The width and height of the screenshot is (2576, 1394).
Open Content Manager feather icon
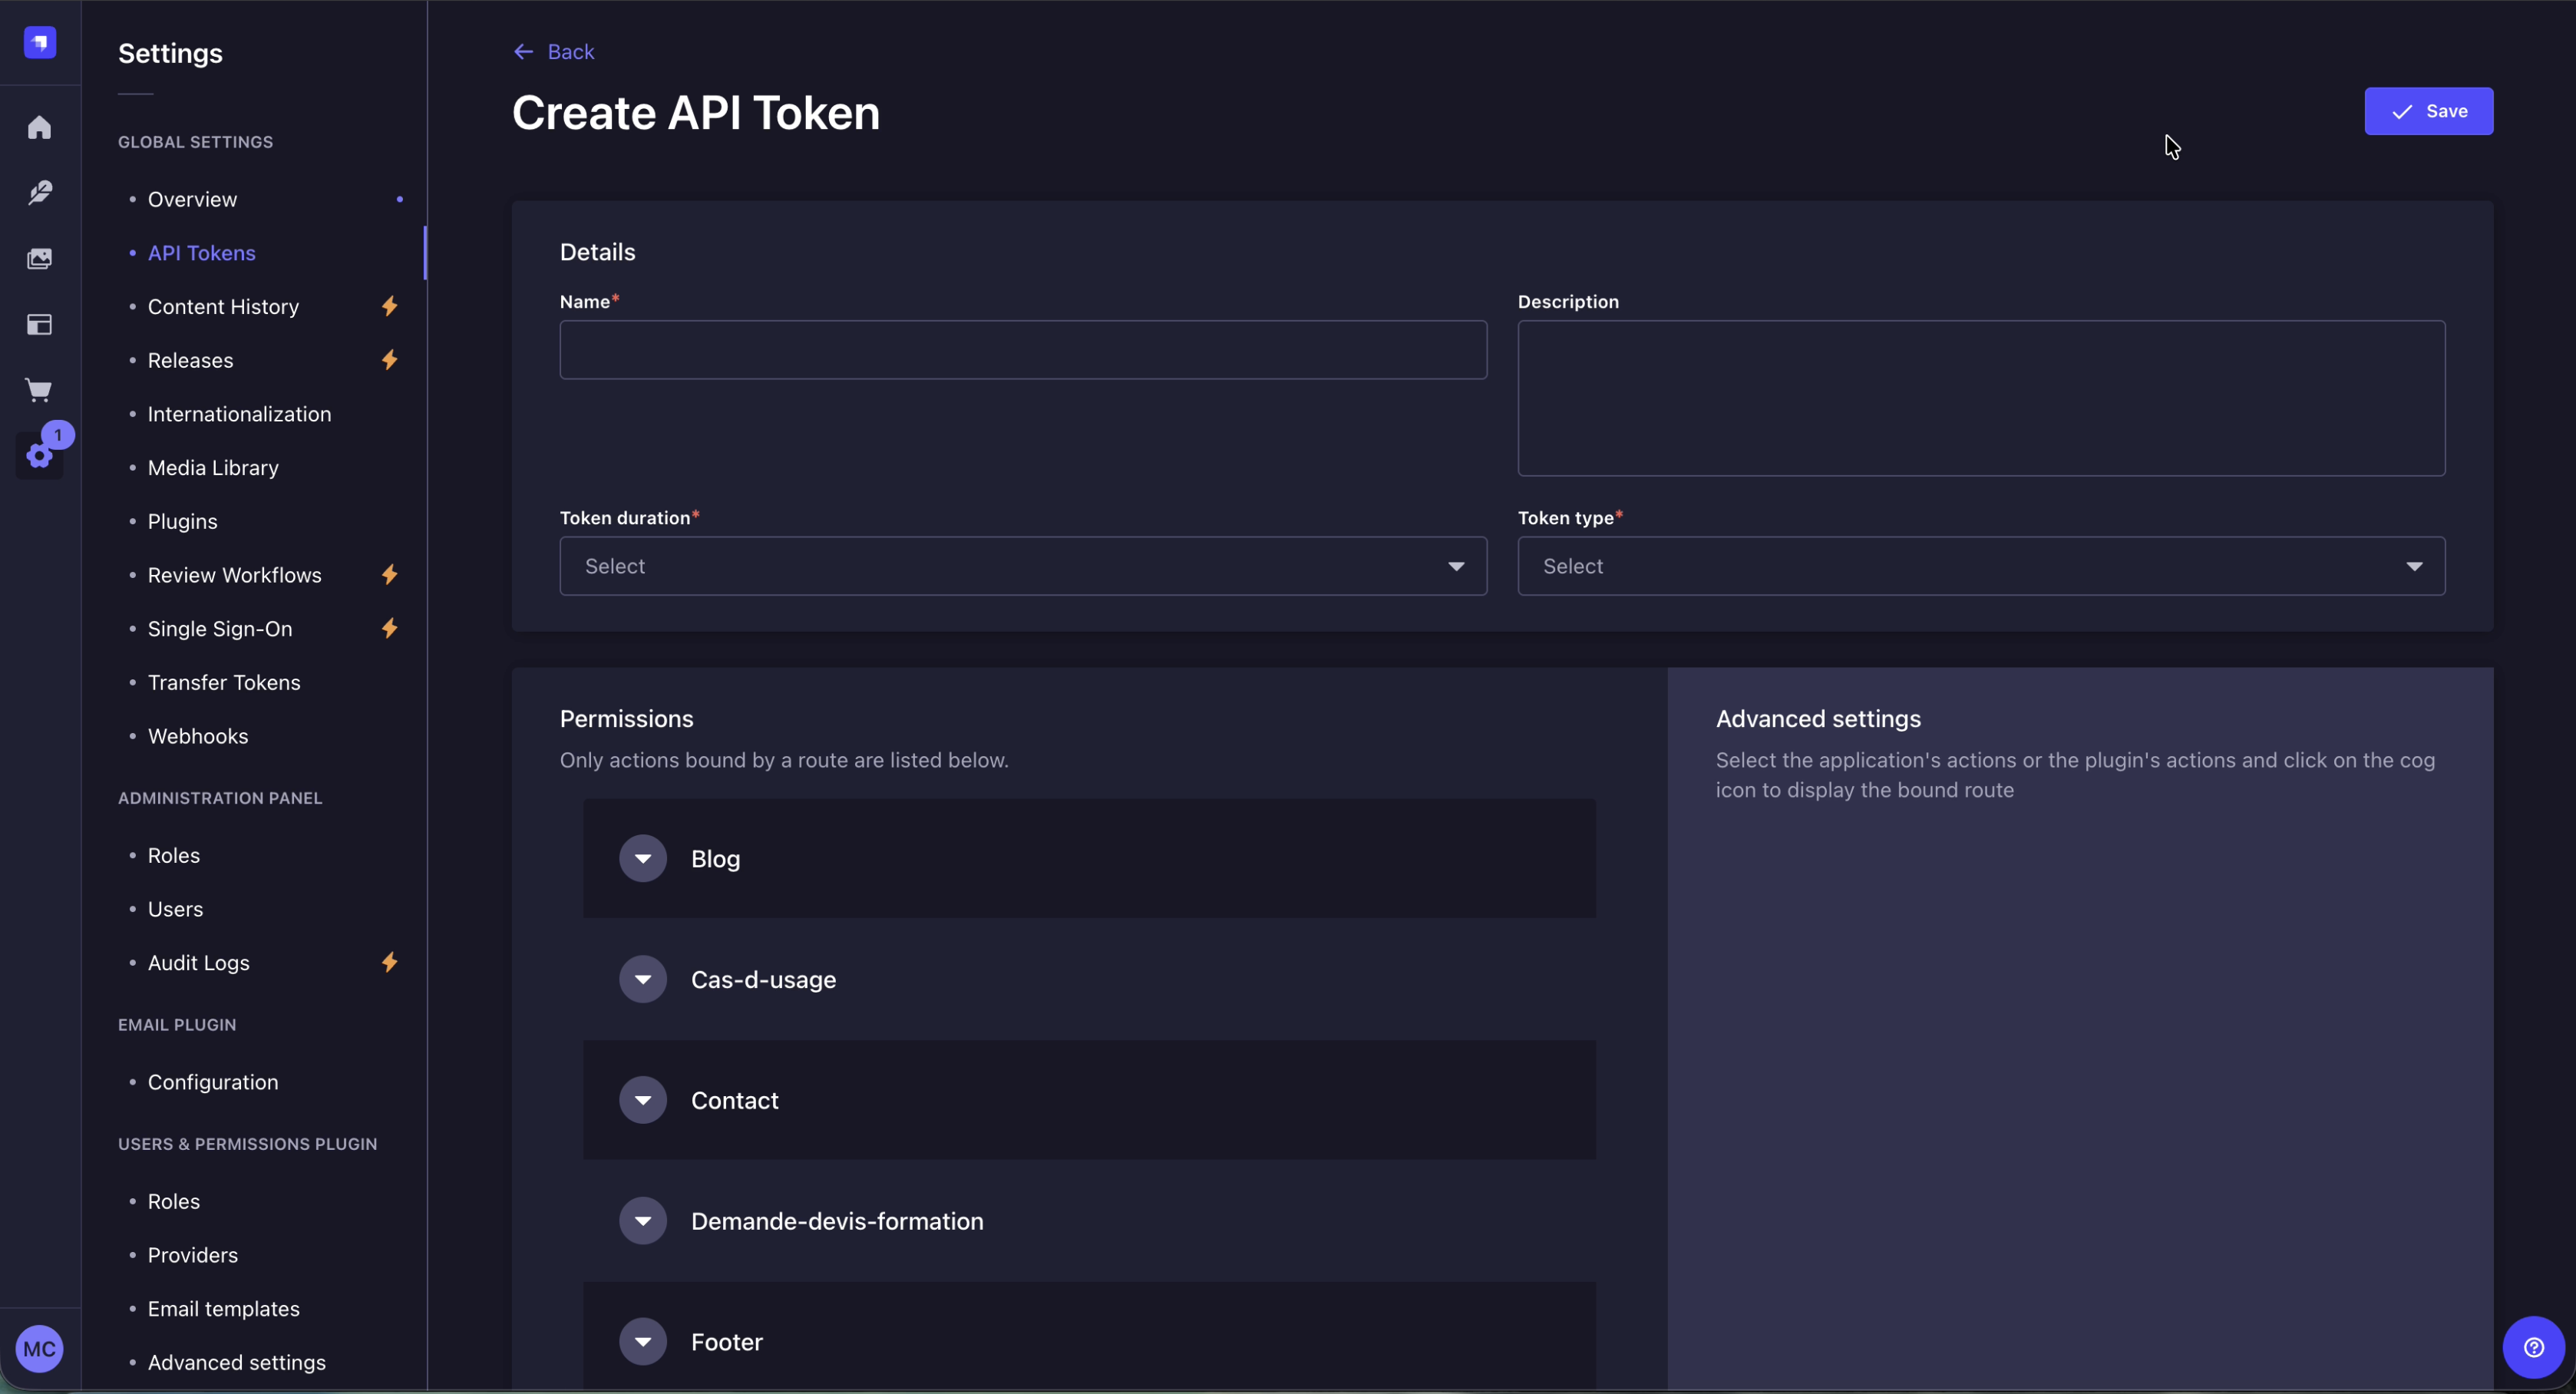(x=40, y=193)
